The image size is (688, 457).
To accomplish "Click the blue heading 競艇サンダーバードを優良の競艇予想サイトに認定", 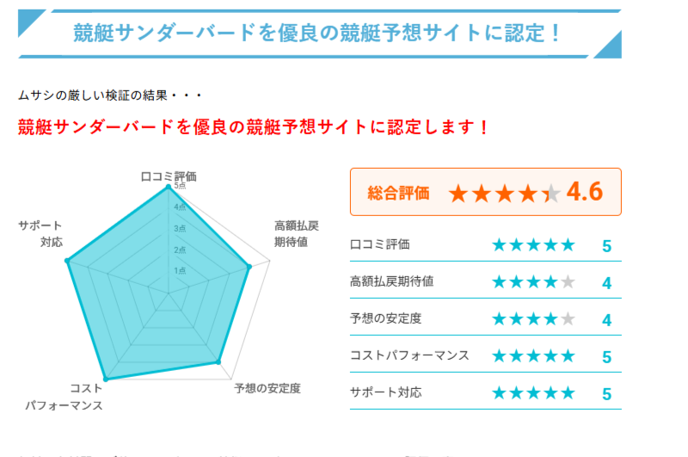I will pos(316,33).
